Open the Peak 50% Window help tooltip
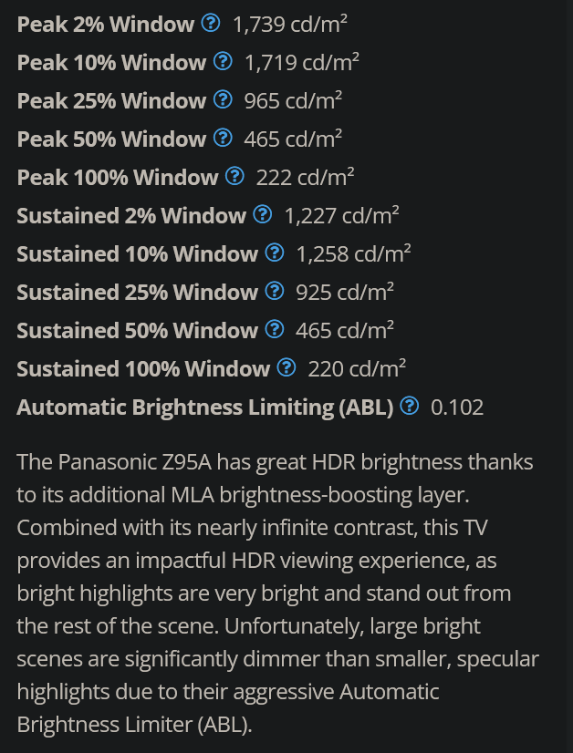This screenshot has width=573, height=753. (x=223, y=138)
